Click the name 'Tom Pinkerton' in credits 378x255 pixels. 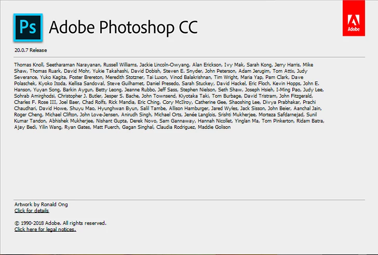click(277, 121)
